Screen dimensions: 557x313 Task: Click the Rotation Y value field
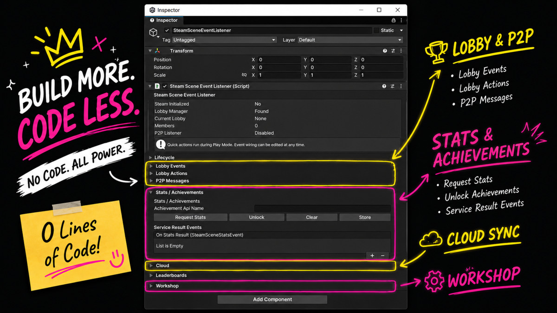coord(330,68)
